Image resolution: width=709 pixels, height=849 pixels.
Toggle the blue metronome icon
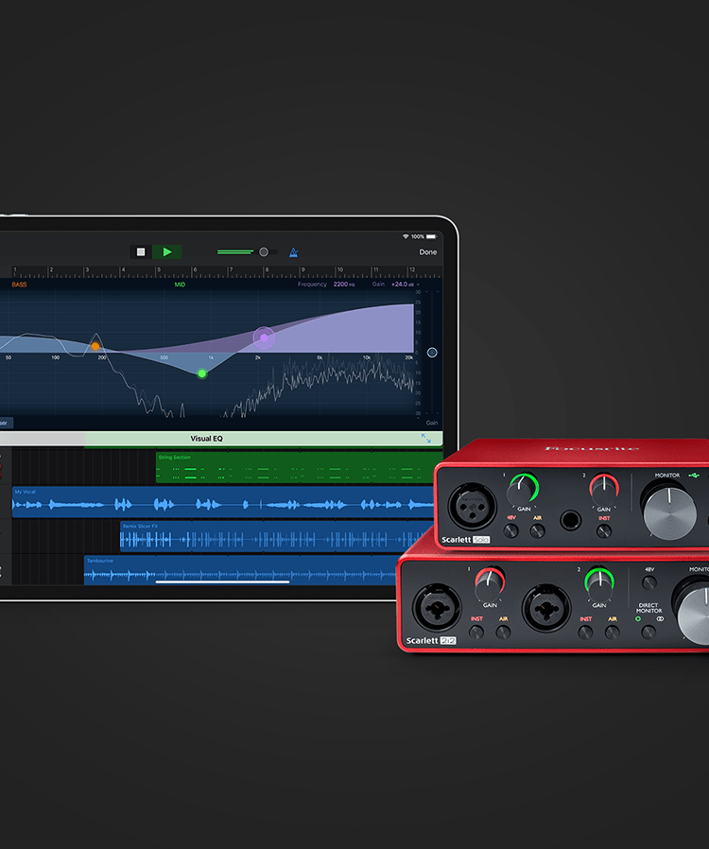[x=293, y=252]
